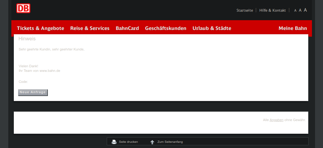Screen dimensions: 323x148
Task: Select medium font size A
Action: [x=300, y=10]
